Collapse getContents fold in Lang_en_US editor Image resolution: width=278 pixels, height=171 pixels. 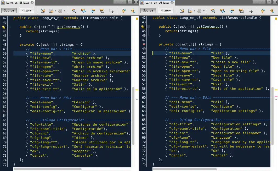click(x=149, y=27)
